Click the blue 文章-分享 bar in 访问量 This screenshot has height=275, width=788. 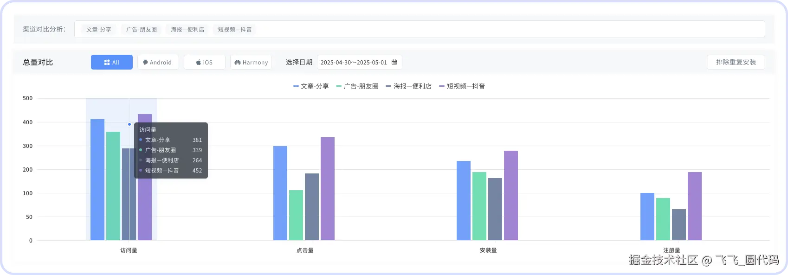tap(97, 179)
